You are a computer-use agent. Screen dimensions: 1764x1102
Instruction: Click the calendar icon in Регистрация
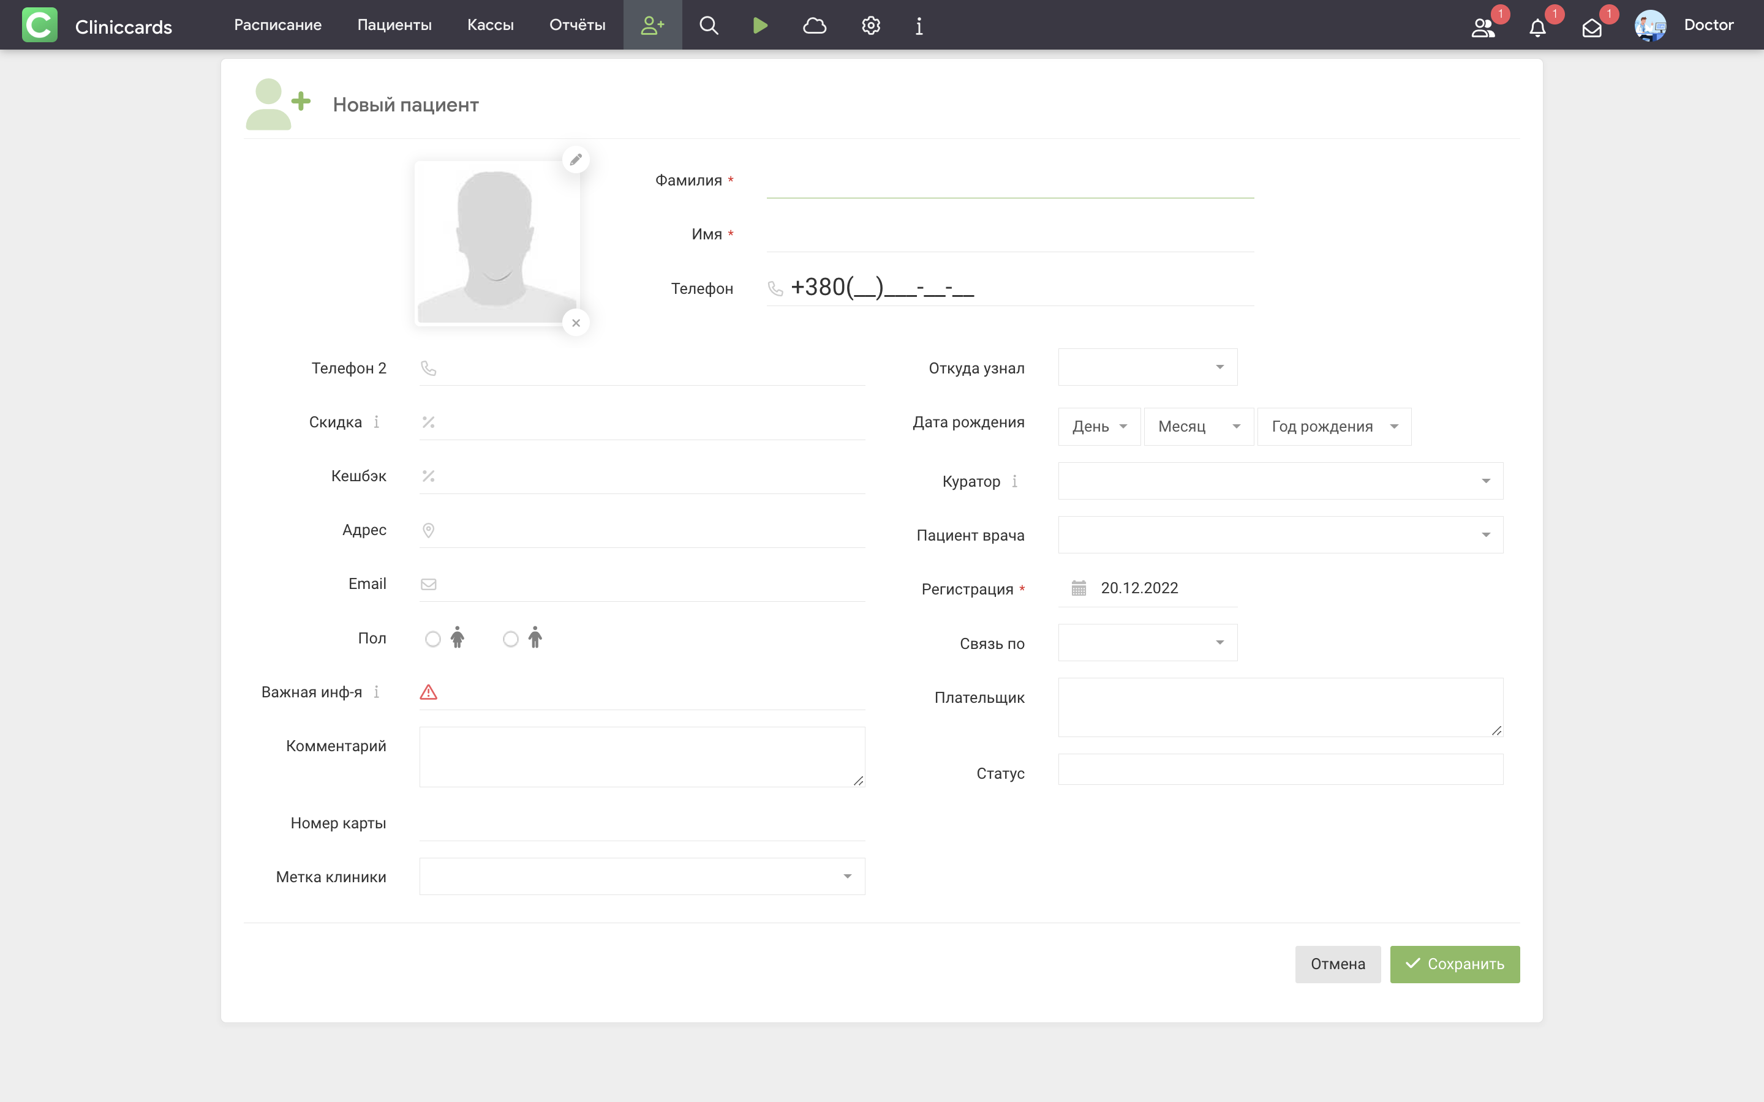pos(1079,588)
